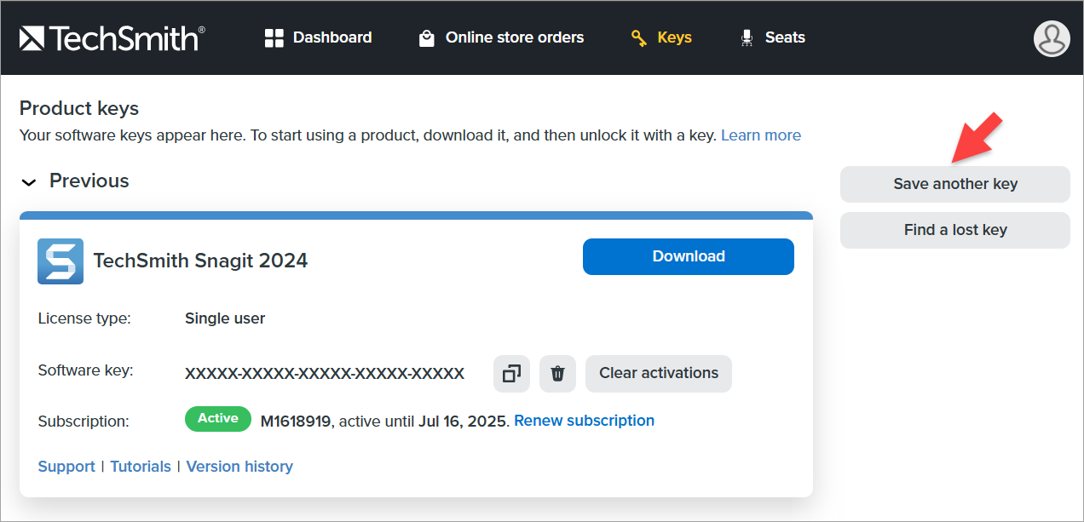The height and width of the screenshot is (522, 1084).
Task: Switch to the Keys navigation tab
Action: point(674,37)
